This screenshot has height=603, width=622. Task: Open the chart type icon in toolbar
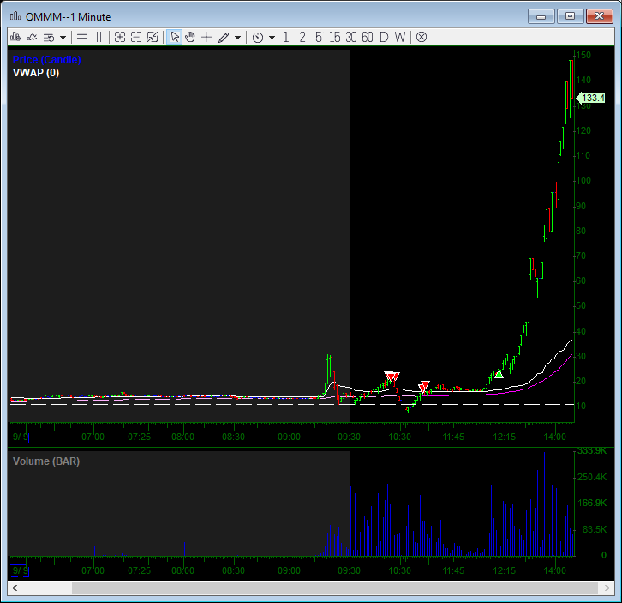coord(15,38)
